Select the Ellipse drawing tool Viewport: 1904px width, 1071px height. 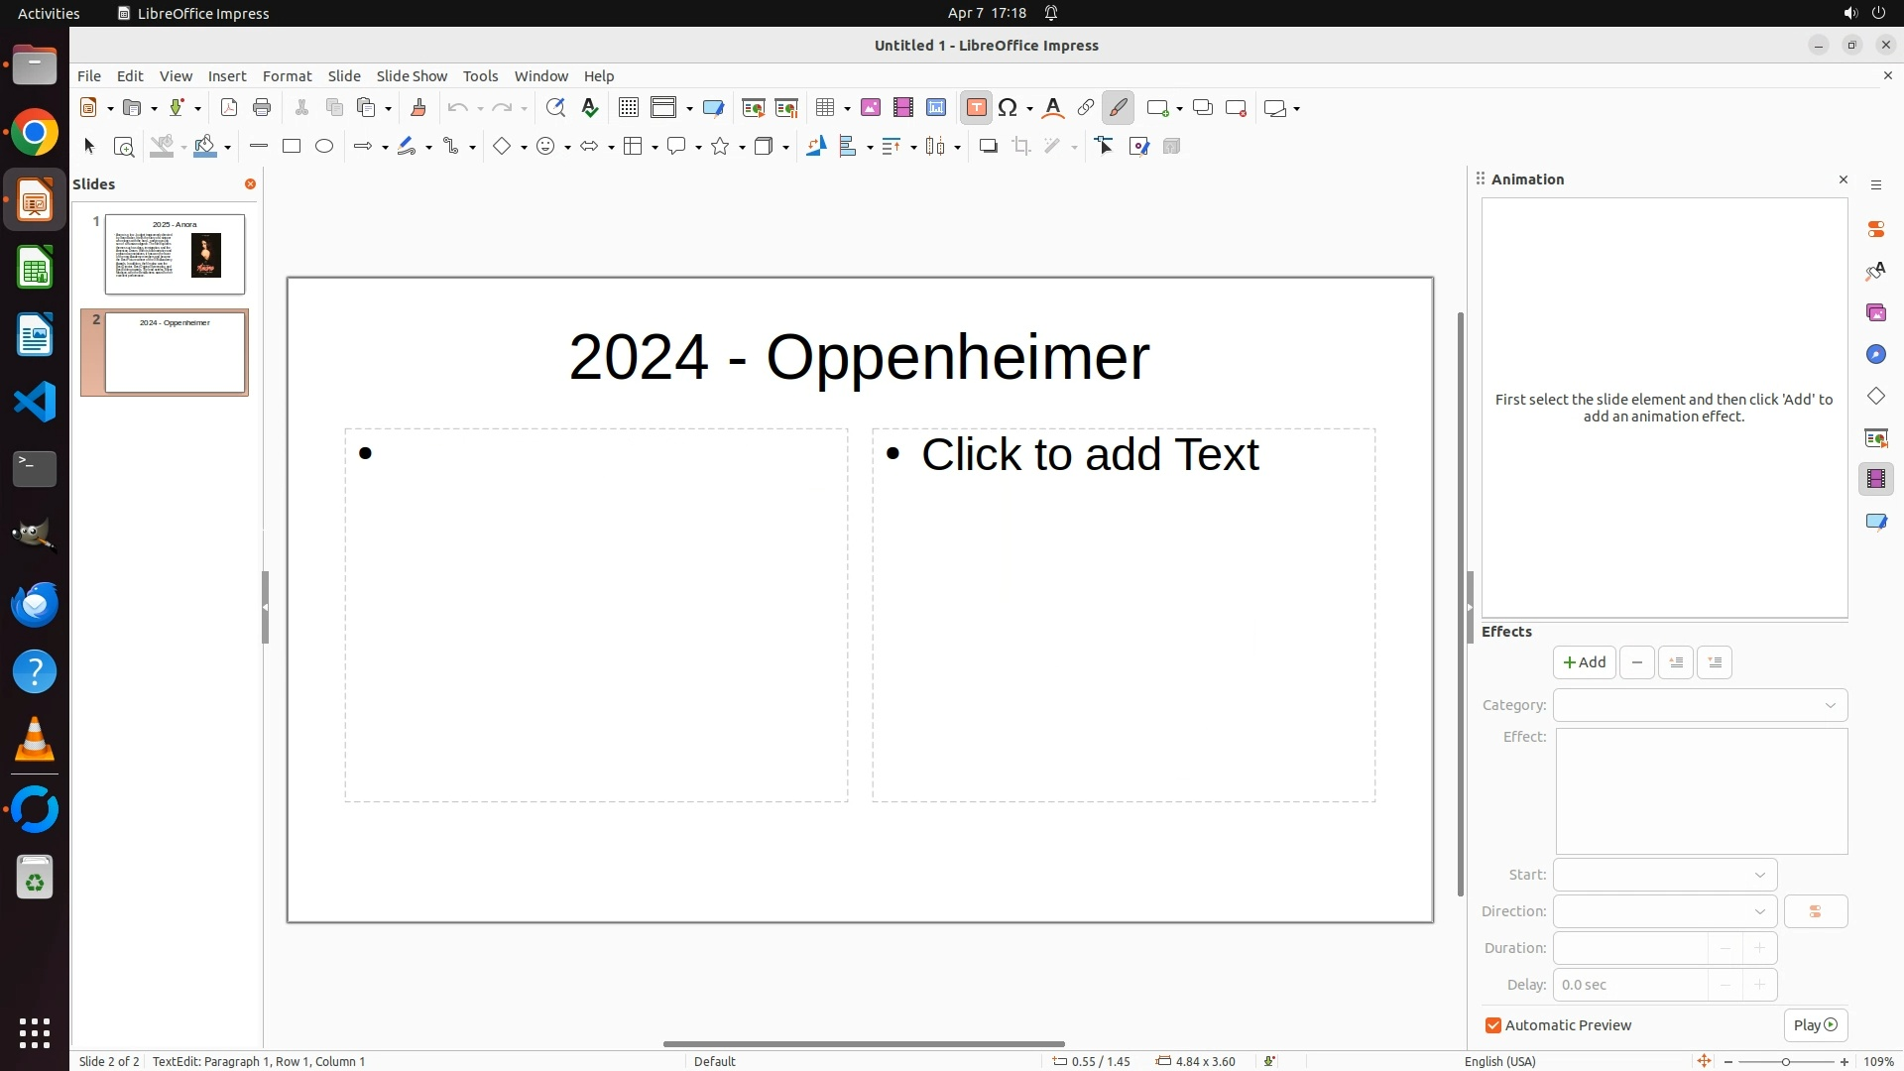(324, 147)
